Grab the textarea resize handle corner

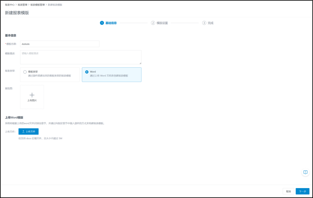140,63
